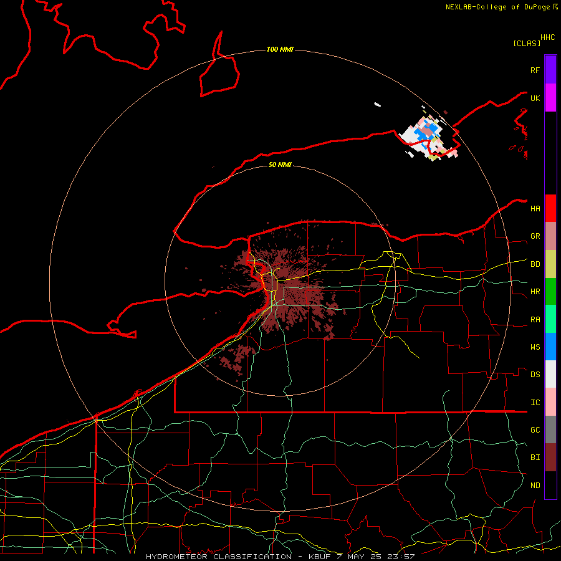Click the '[CLAS]' legend heading
The image size is (561, 561).
(527, 43)
